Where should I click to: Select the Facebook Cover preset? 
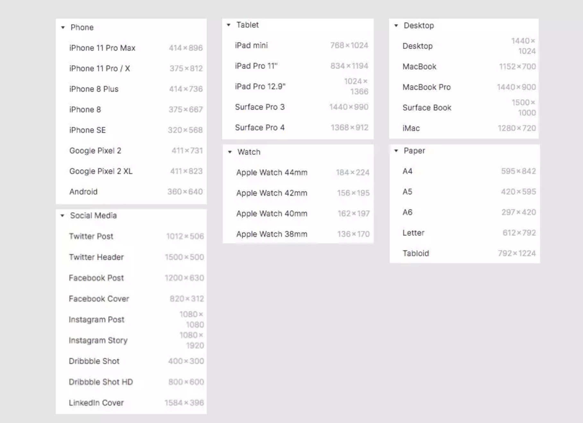[131, 299]
